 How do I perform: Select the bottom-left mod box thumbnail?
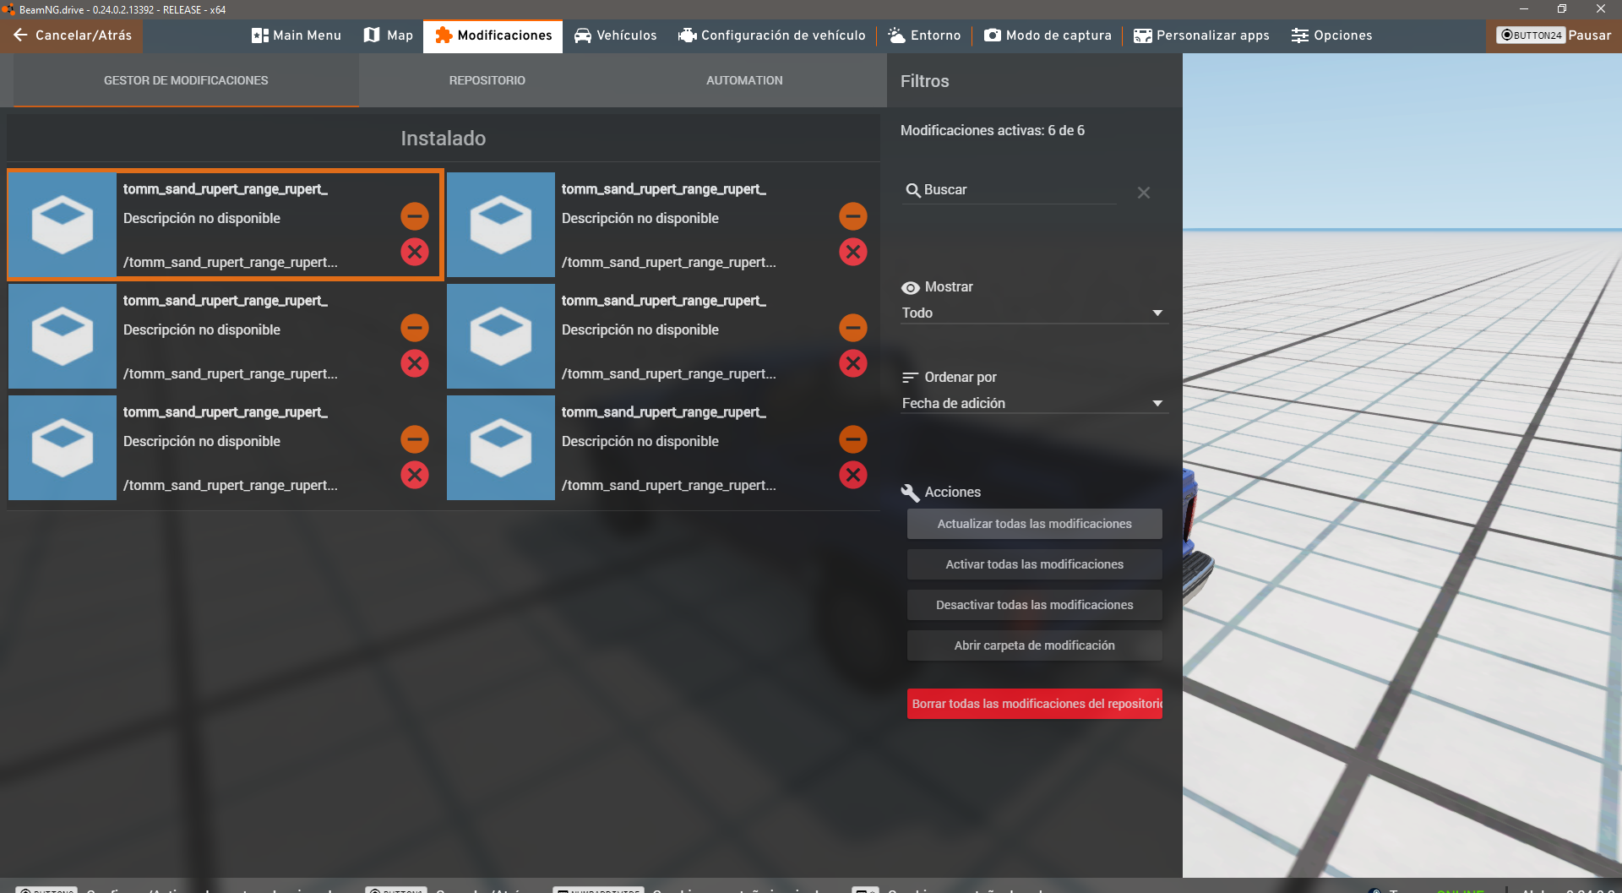[x=63, y=448]
